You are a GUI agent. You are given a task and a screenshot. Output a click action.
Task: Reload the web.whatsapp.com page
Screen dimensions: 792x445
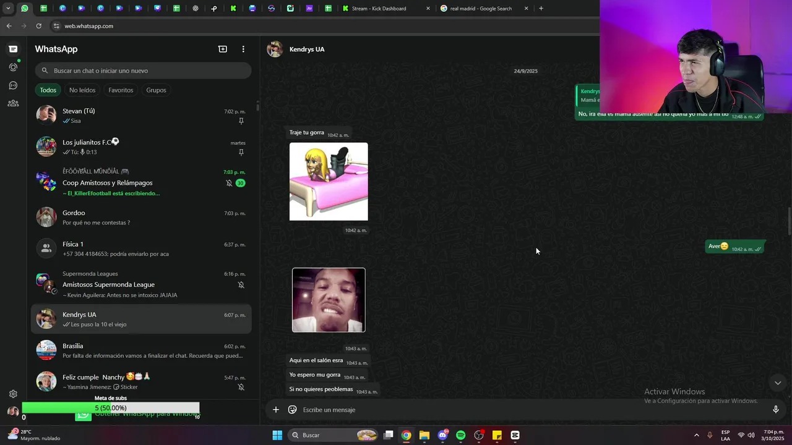(38, 26)
